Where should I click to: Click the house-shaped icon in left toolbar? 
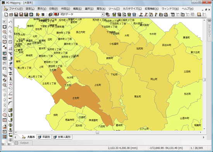pyautogui.click(x=5, y=127)
